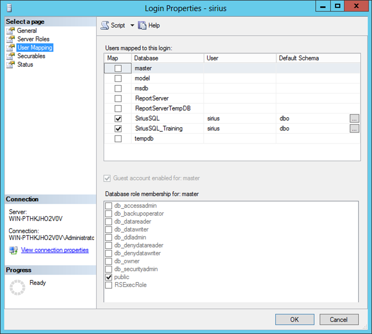Open View connection properties link
Viewport: 372px width, 334px height.
[x=55, y=250]
